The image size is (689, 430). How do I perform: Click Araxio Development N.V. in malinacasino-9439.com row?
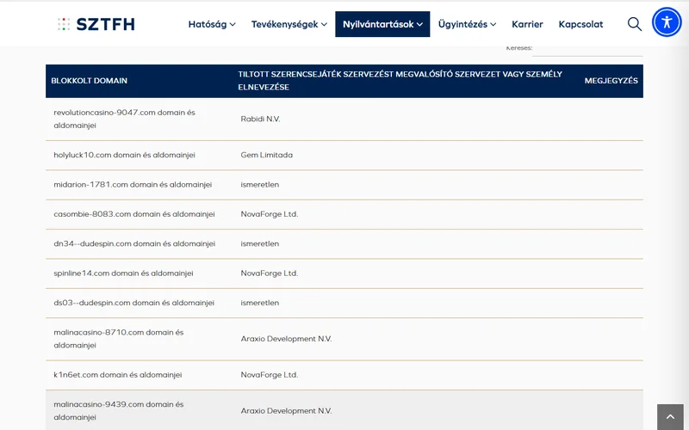286,411
